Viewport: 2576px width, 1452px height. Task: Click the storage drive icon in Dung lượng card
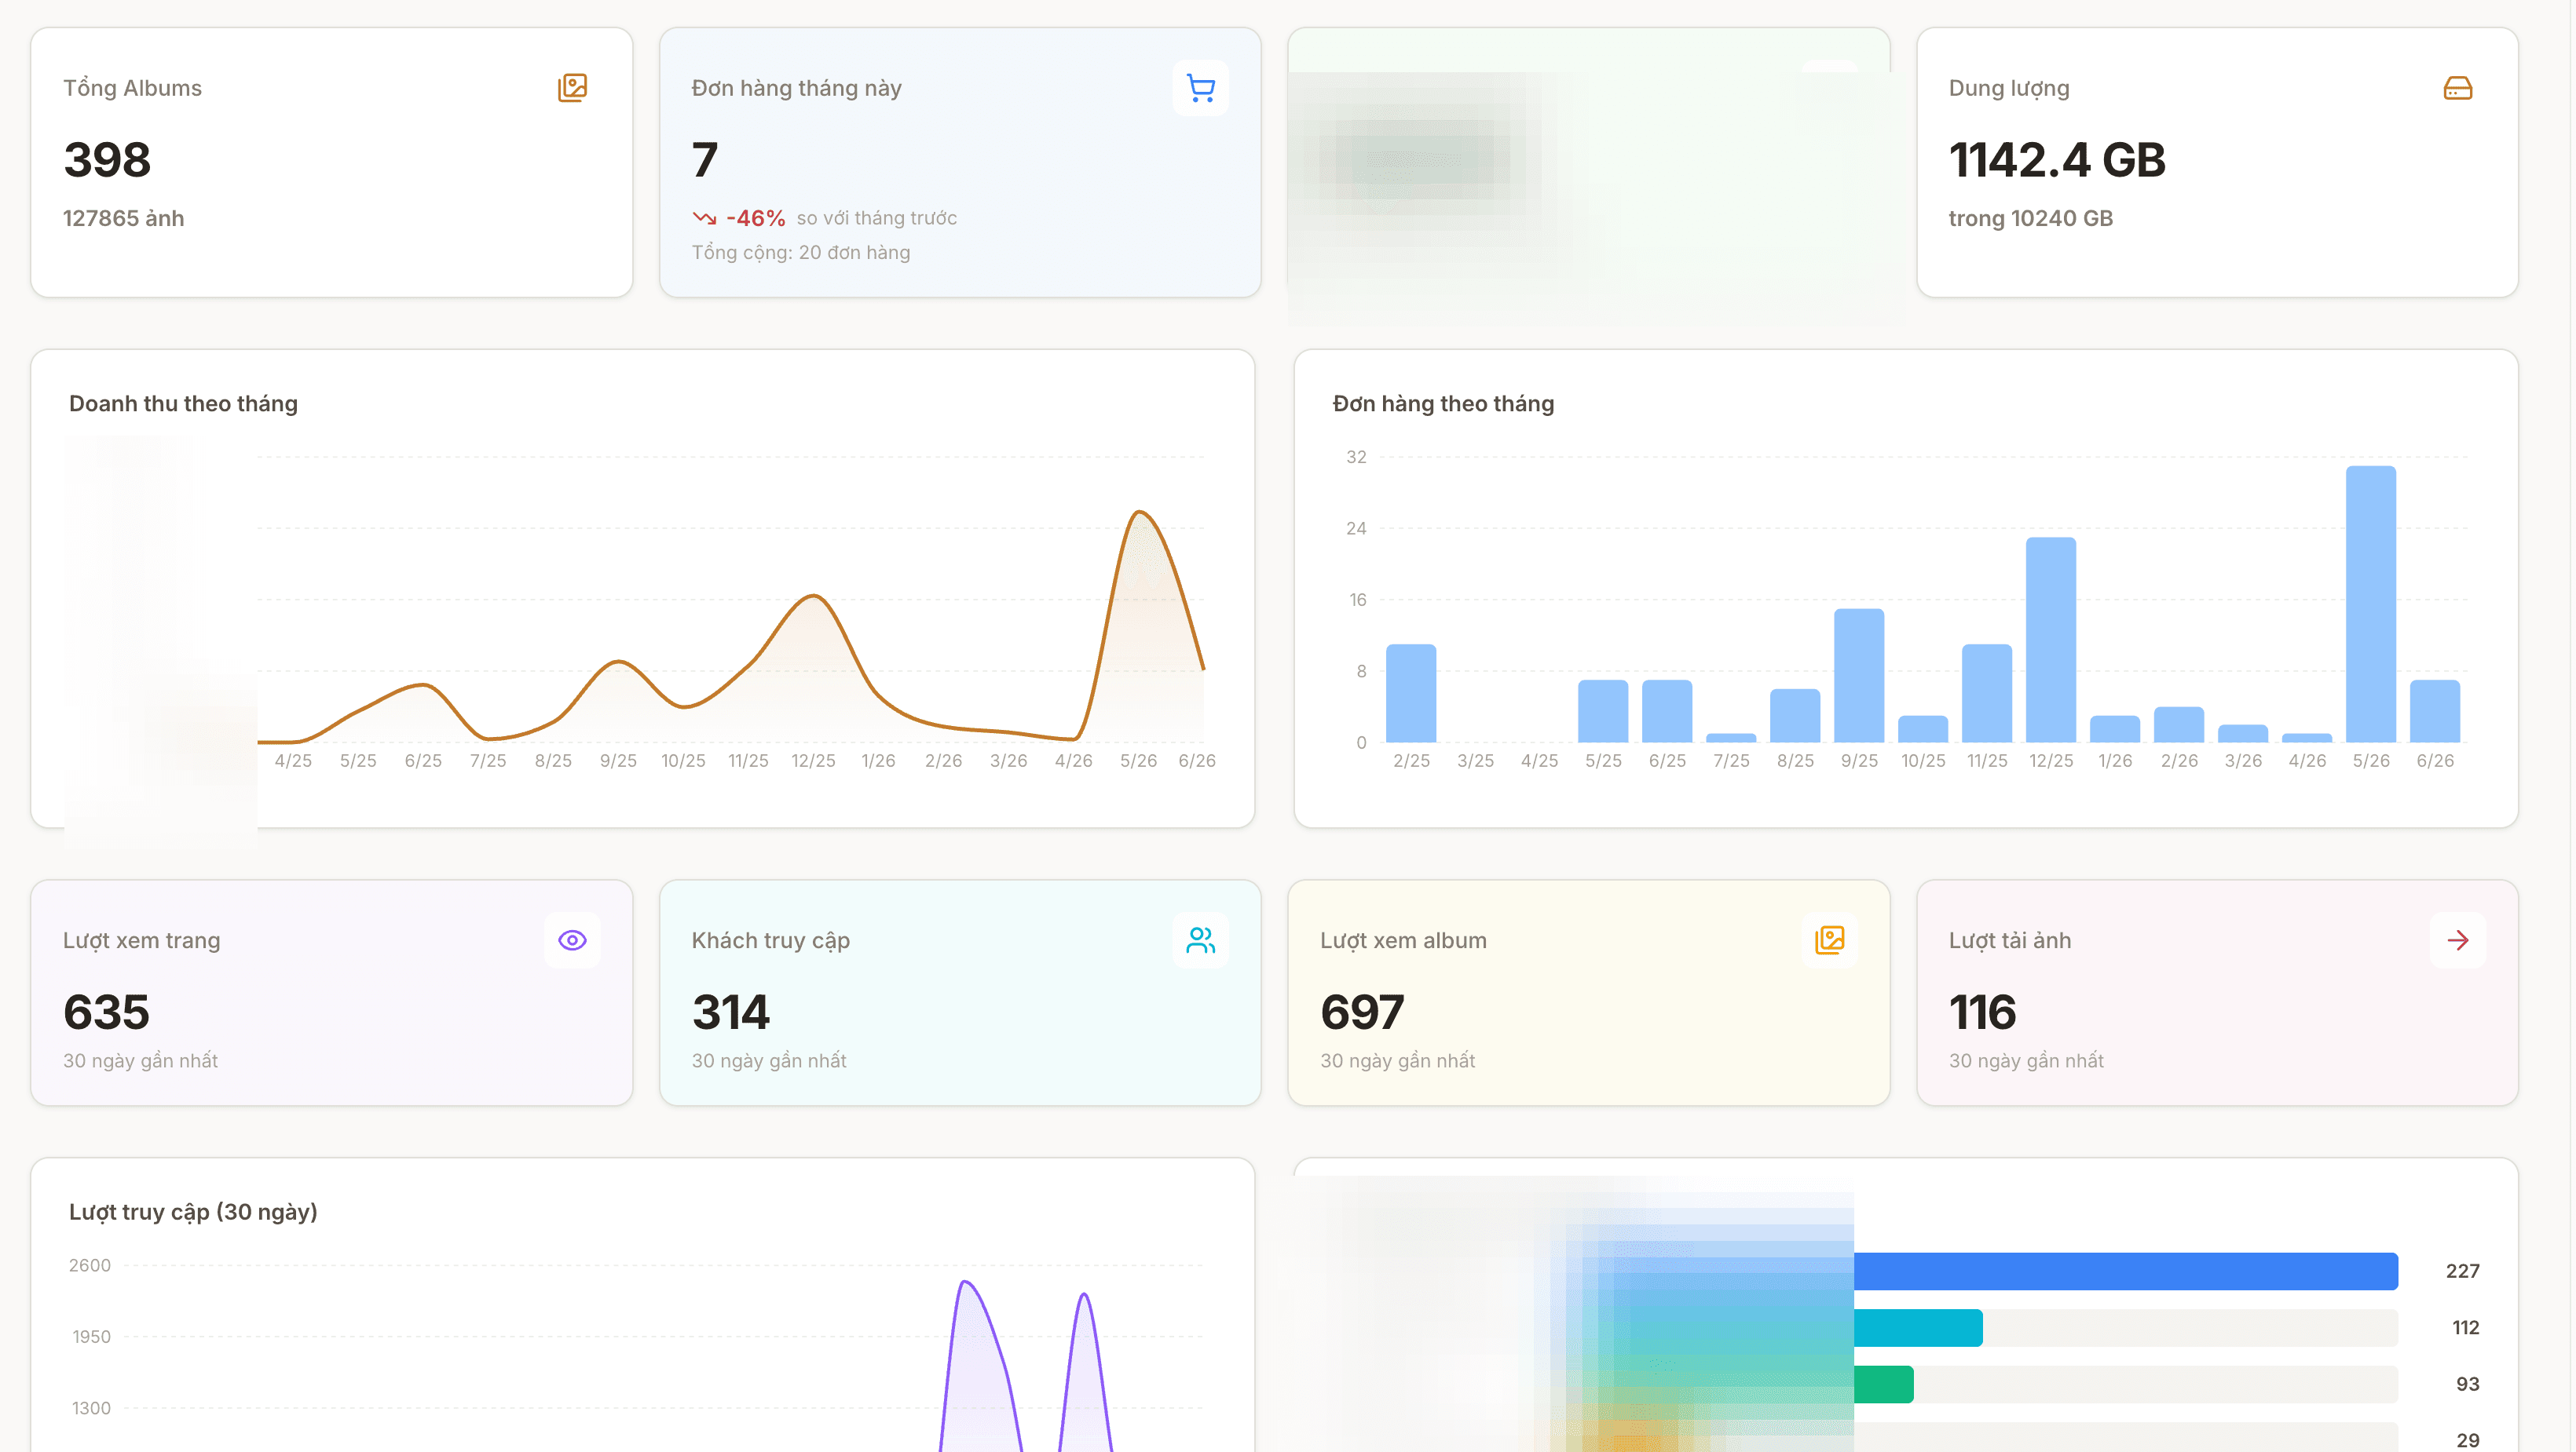coord(2457,88)
